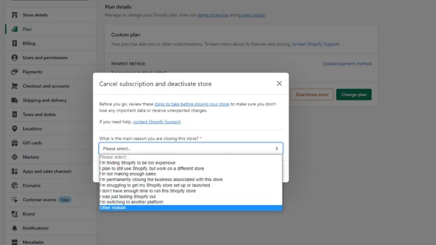Click the Change plan button

pyautogui.click(x=354, y=94)
